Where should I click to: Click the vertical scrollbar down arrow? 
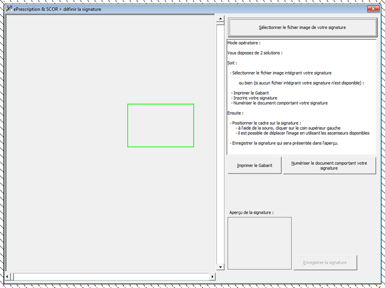[x=220, y=267]
